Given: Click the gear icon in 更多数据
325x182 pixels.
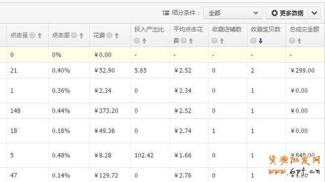Looking at the screenshot, I should 275,13.
